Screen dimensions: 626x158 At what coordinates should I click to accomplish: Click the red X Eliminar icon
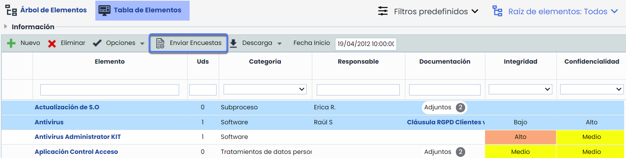(x=52, y=44)
